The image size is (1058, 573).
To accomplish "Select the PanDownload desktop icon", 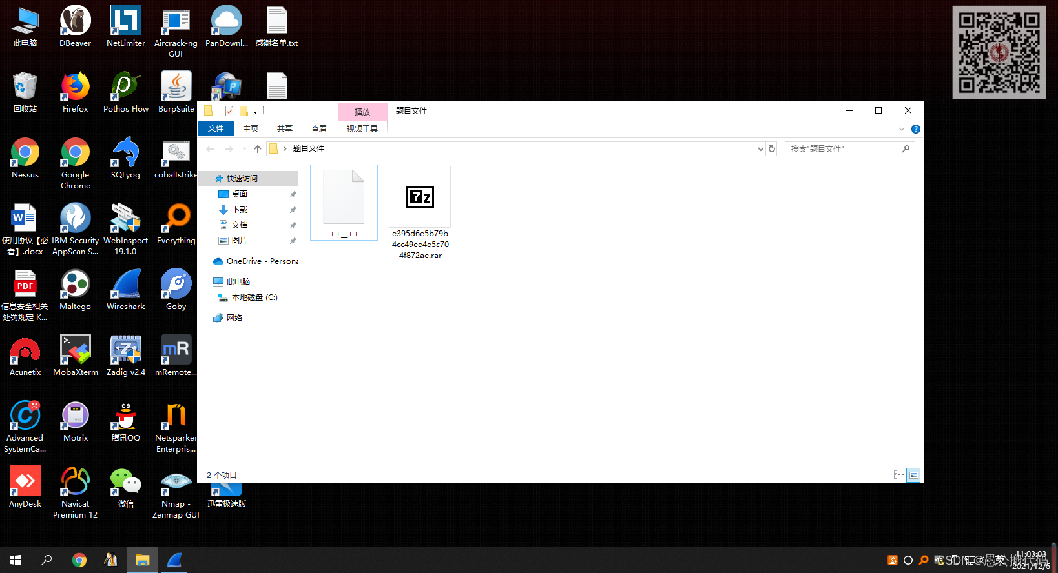I will tap(227, 26).
